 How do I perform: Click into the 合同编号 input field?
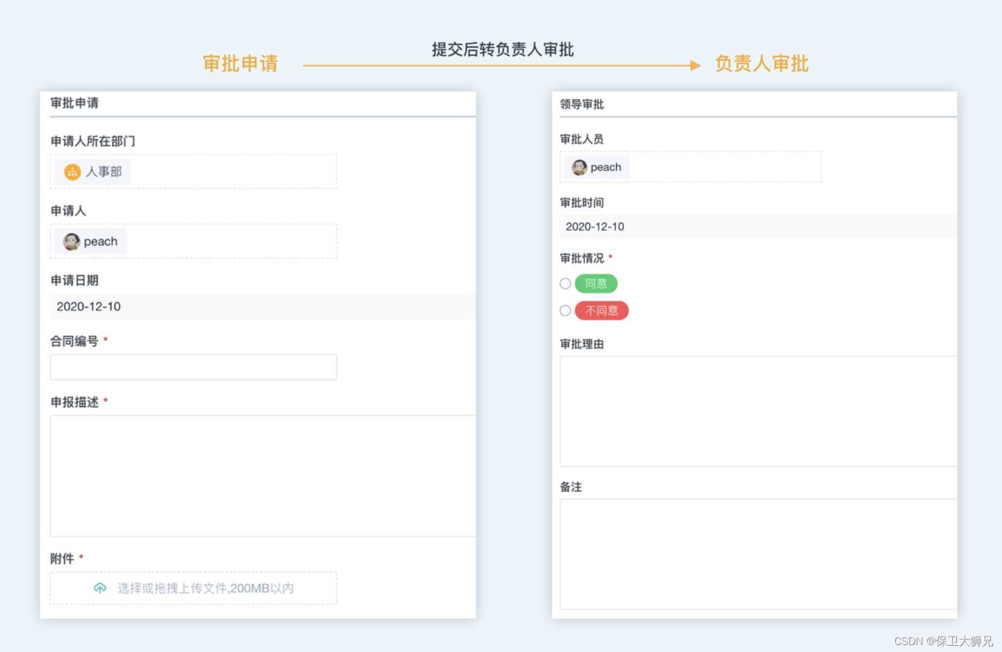193,367
